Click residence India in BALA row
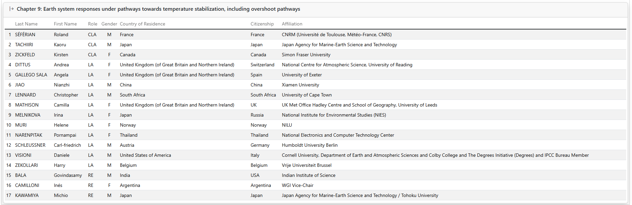Screen dimensions: 632x205 click(x=125, y=175)
